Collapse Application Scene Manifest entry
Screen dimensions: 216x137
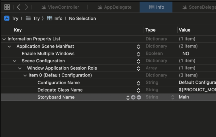pyautogui.click(x=9, y=46)
